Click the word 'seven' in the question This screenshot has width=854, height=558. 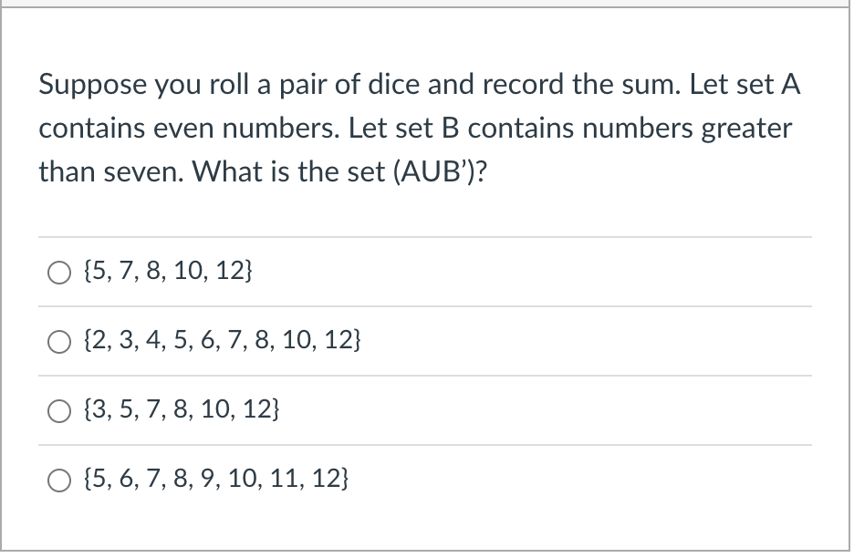tap(138, 171)
